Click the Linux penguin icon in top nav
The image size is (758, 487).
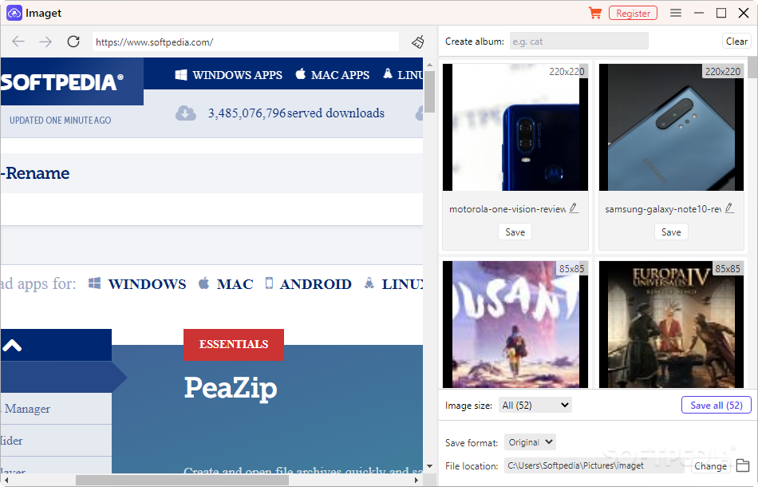[x=388, y=73]
